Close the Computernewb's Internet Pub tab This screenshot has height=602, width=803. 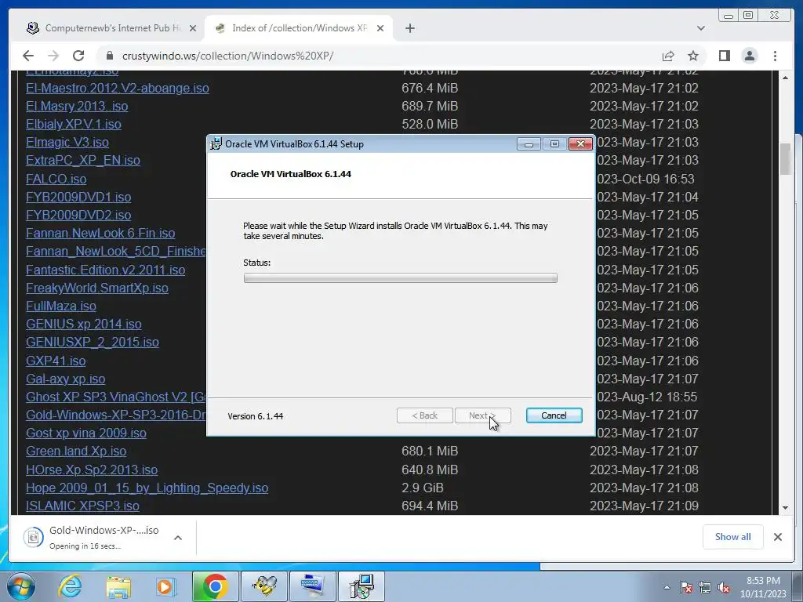tap(193, 28)
